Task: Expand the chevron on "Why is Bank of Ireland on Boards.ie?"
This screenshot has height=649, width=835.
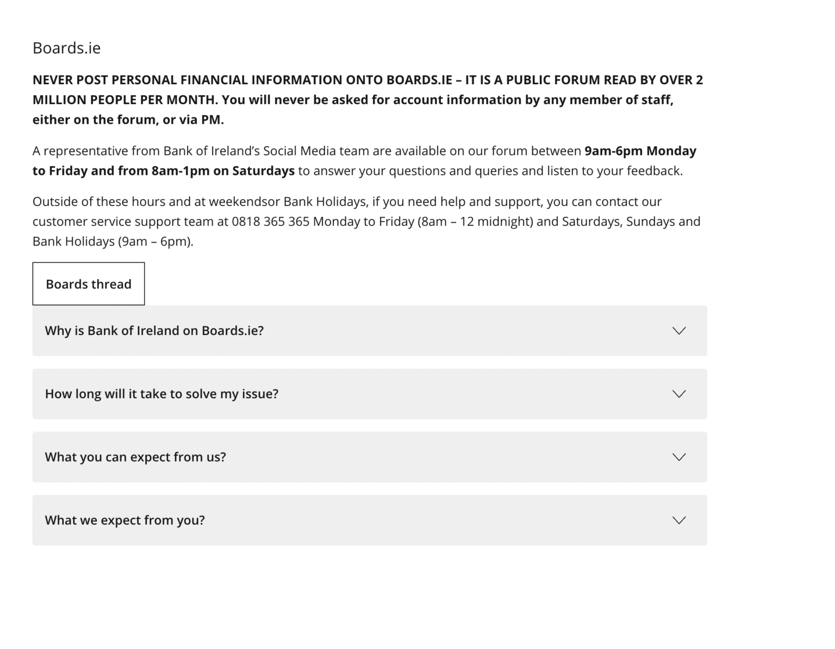Action: [x=678, y=330]
